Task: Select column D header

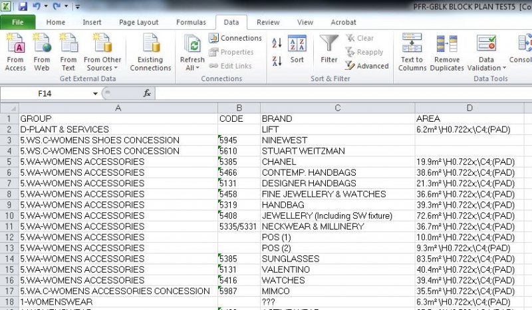Action: click(469, 108)
